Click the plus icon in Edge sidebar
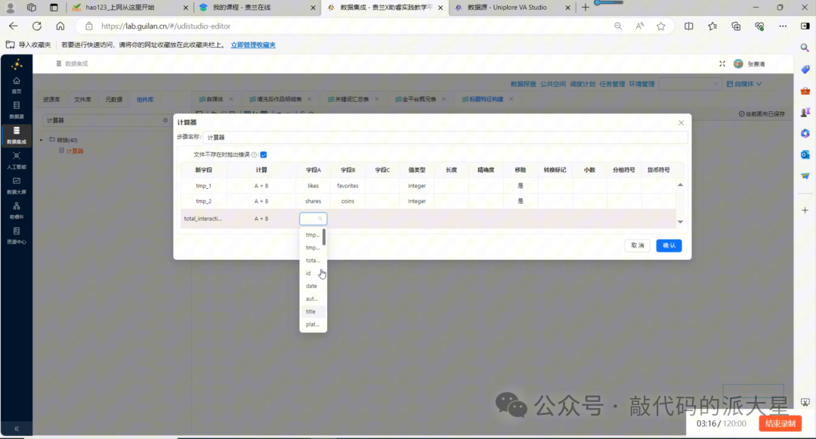Viewport: 816px width, 439px height. pyautogui.click(x=805, y=210)
